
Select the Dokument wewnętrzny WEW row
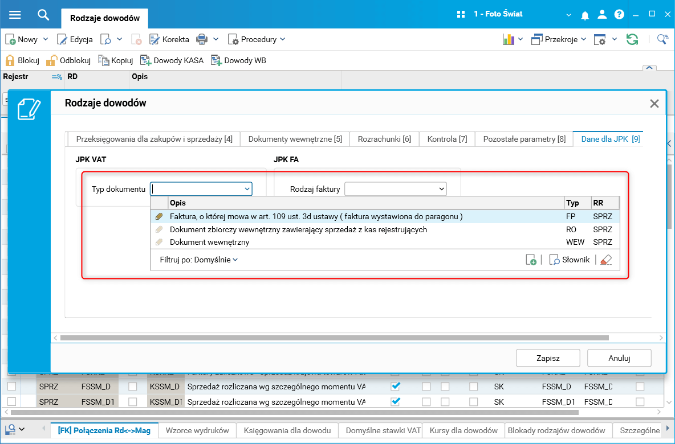(x=385, y=242)
